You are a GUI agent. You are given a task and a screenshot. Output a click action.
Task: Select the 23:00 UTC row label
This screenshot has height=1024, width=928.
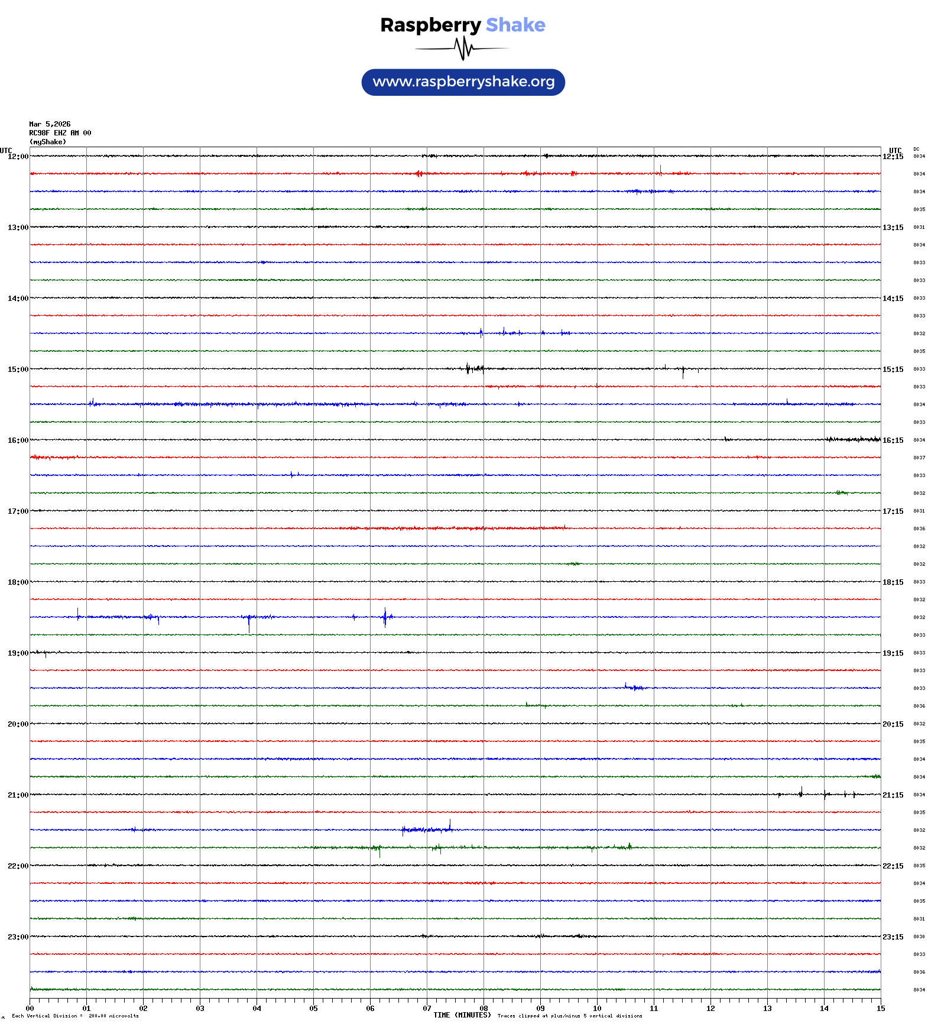[18, 937]
